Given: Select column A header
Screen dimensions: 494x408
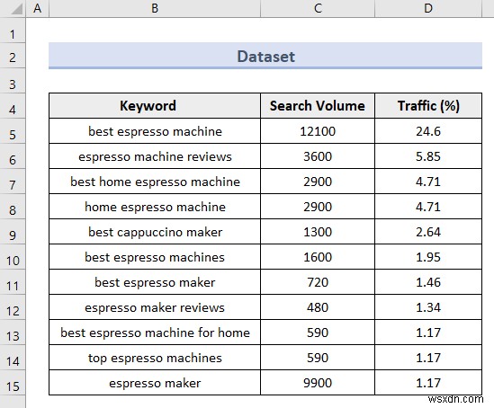Looking at the screenshot, I should coord(37,8).
